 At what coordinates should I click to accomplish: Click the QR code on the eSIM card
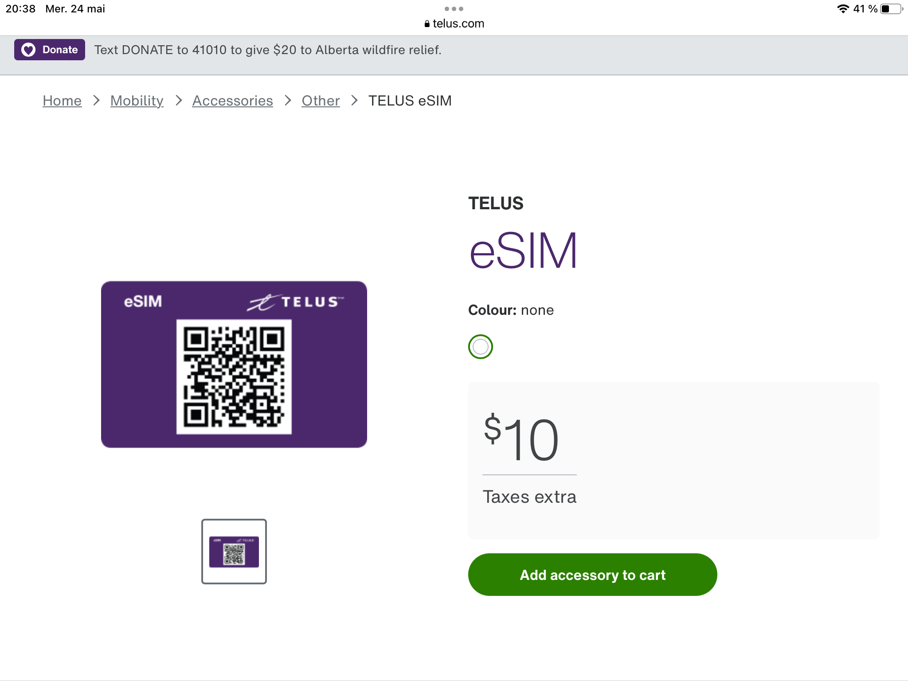tap(234, 376)
